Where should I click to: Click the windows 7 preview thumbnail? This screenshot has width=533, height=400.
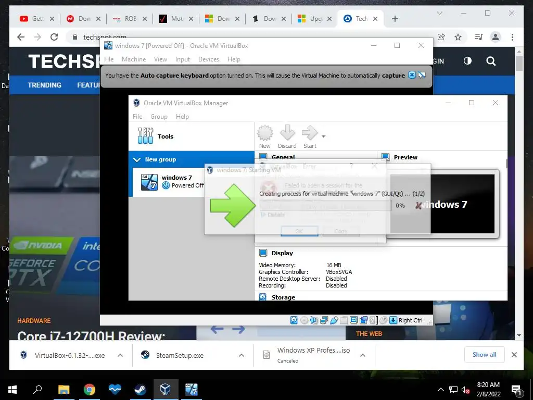442,204
